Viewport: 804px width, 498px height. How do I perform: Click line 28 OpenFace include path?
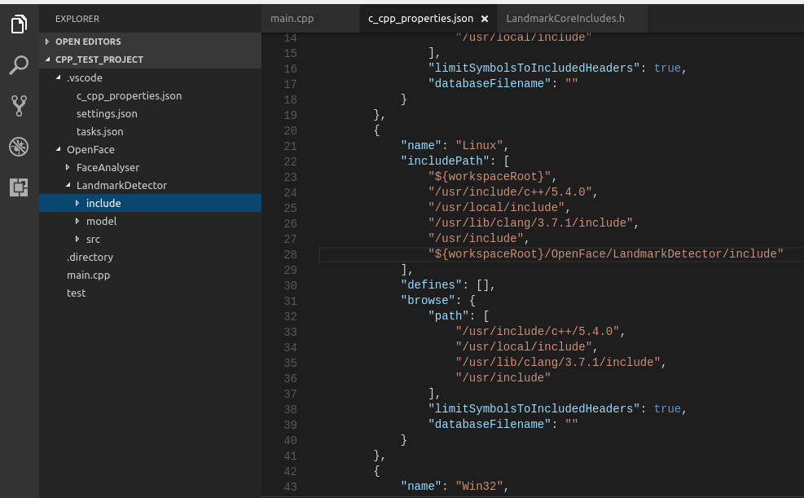coord(605,254)
